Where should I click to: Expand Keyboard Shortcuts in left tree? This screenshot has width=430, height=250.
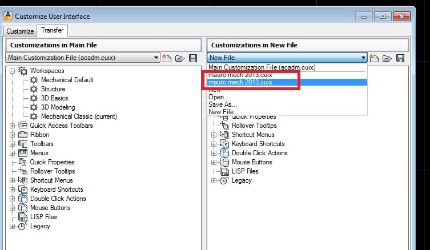coord(12,189)
